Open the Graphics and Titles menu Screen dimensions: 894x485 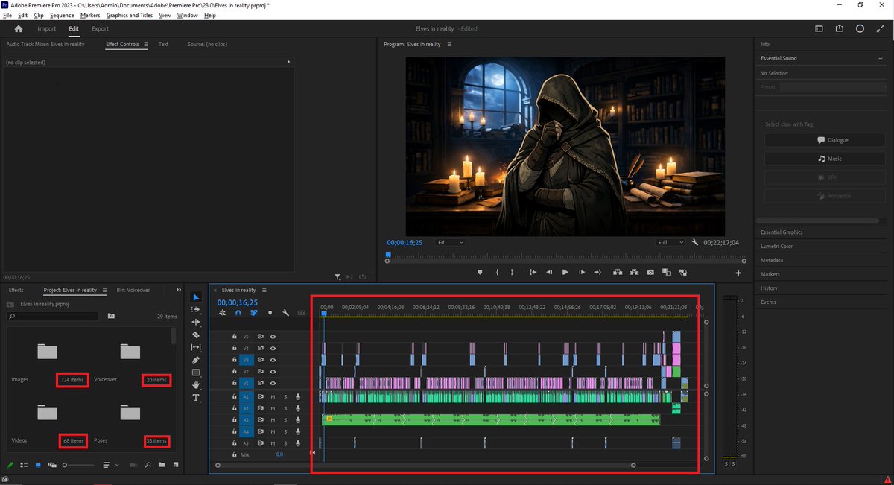pyautogui.click(x=130, y=15)
